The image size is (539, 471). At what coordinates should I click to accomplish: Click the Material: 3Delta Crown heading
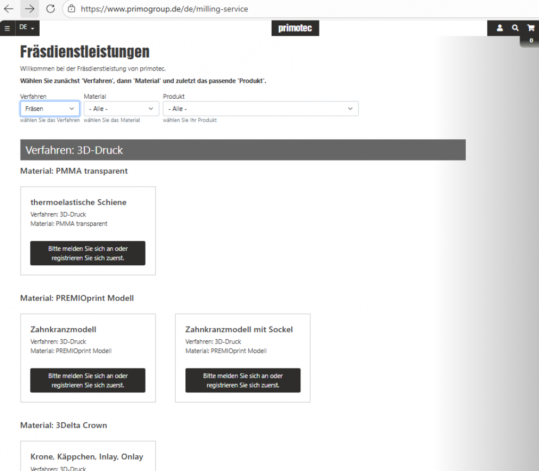point(64,425)
